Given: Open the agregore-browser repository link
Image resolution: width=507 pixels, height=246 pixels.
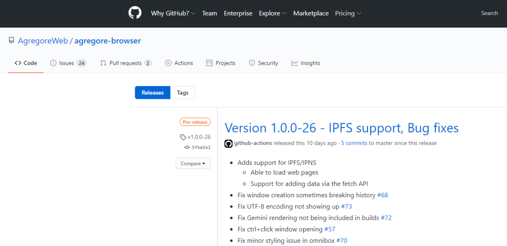Looking at the screenshot, I should (108, 41).
